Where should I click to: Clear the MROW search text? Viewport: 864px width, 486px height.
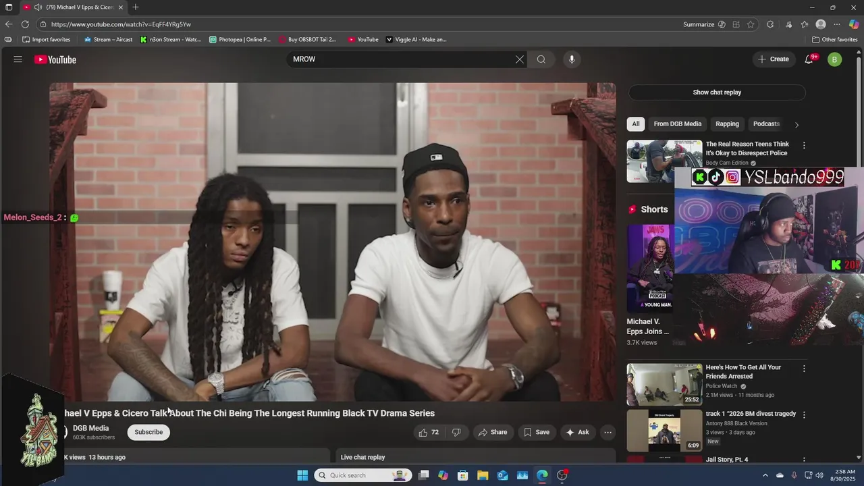coord(520,59)
